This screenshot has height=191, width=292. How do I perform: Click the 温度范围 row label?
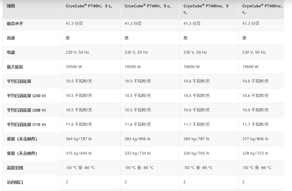click(15, 168)
